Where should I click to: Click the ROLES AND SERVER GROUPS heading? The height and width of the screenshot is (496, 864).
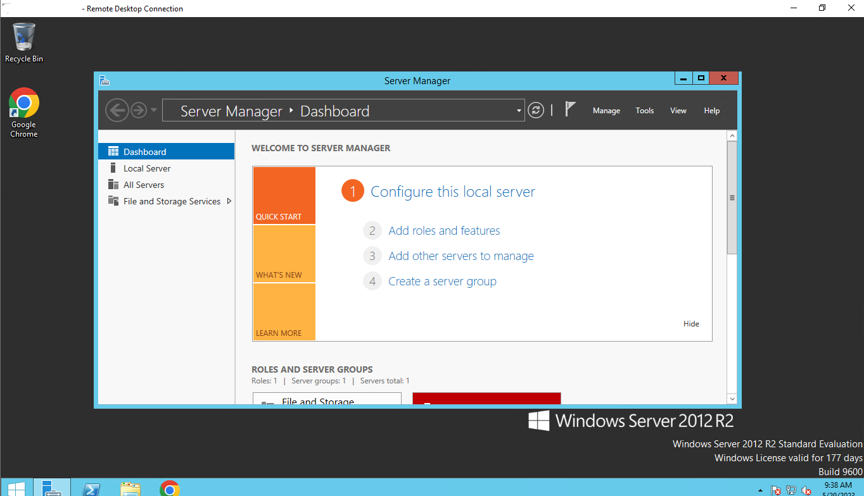[312, 369]
